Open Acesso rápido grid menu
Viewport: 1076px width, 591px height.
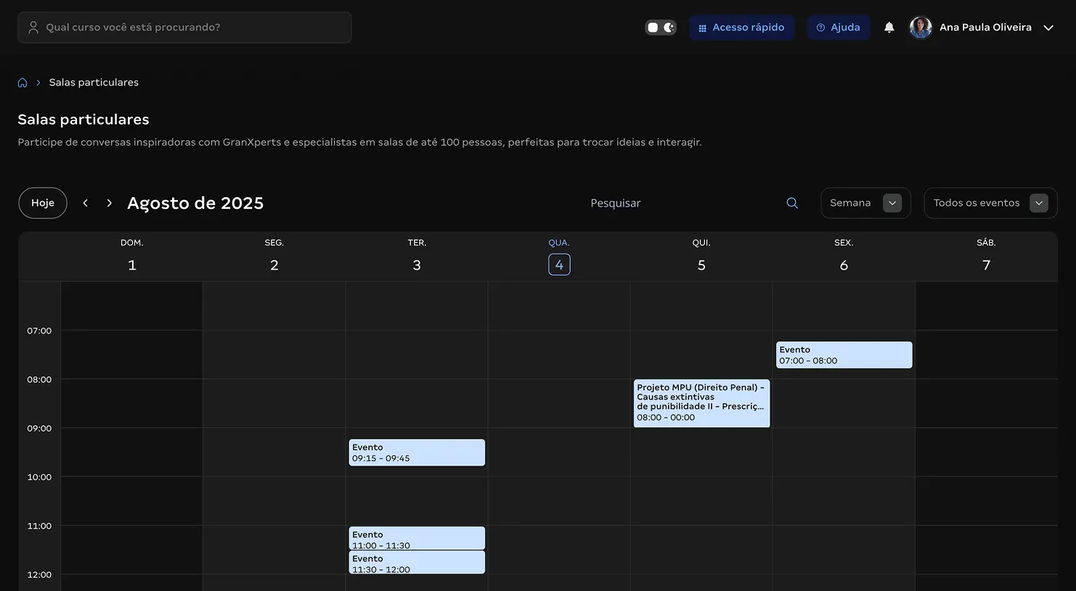point(741,28)
